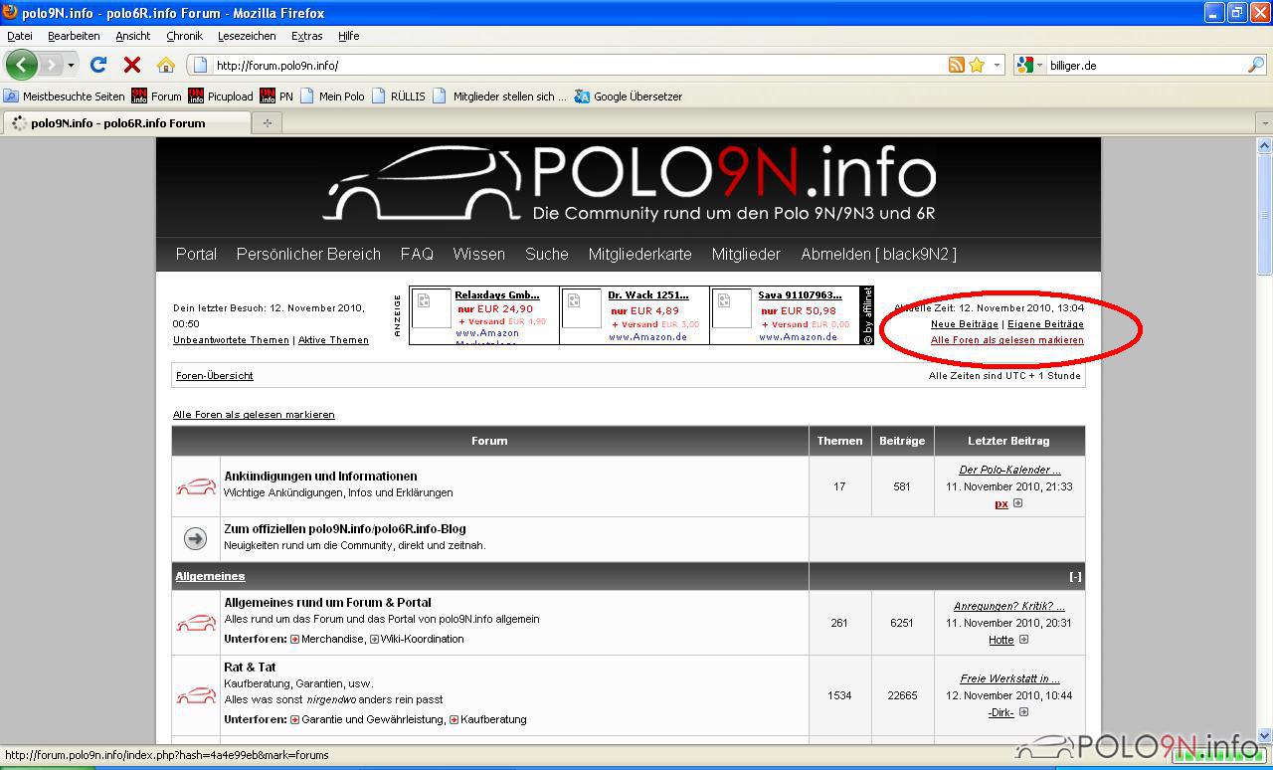The width and height of the screenshot is (1273, 770).
Task: Open the Bearbeiten menu
Action: (74, 36)
